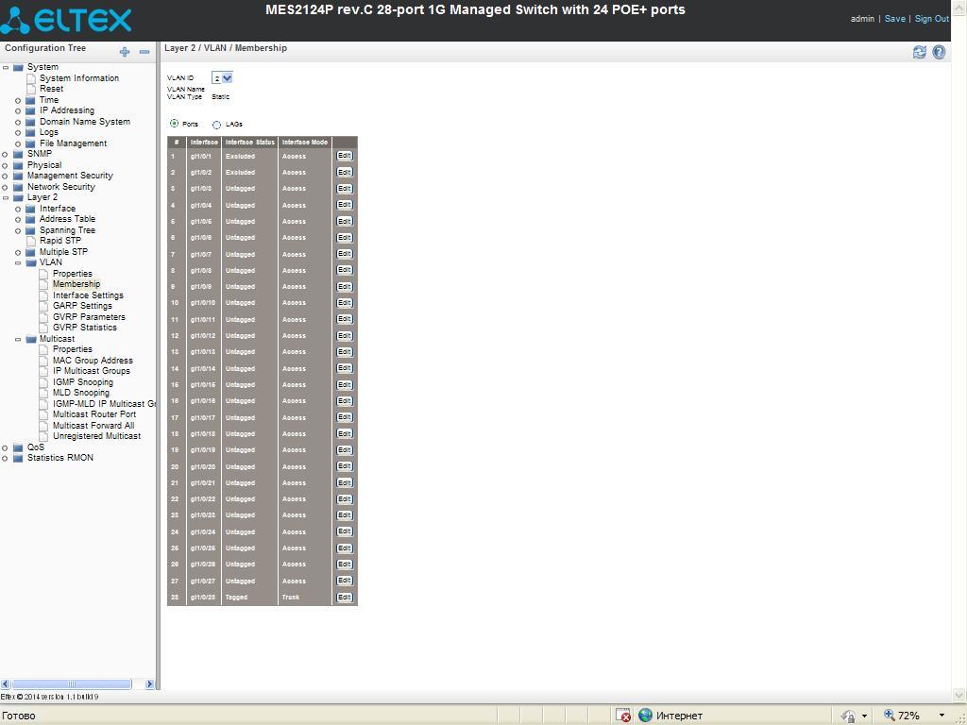Viewport: 967px width, 725px height.
Task: Edit port gi1/0/1 membership
Action: 344,156
